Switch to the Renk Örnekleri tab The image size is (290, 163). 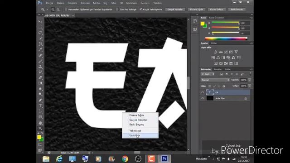(x=216, y=18)
